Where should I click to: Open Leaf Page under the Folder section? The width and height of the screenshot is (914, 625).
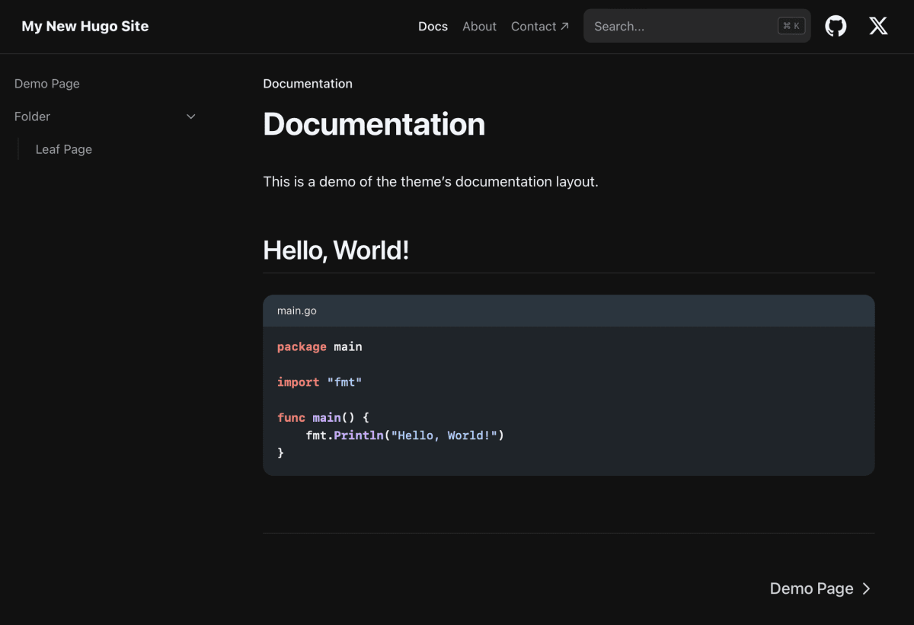pos(63,149)
